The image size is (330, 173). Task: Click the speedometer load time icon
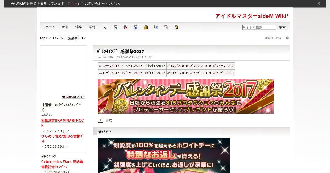pos(267,38)
